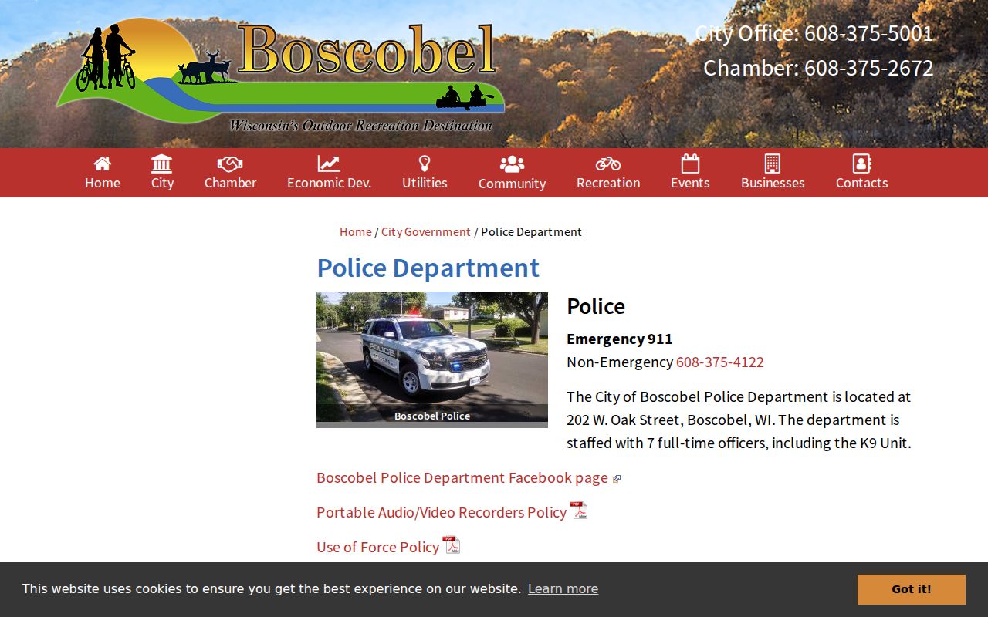This screenshot has width=988, height=617.
Task: Open the Chamber menu label
Action: (x=230, y=183)
